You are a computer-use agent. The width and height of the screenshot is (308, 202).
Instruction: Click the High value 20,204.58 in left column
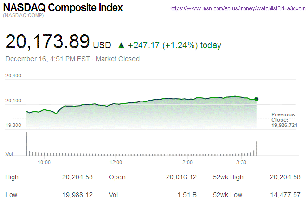[x=77, y=177]
